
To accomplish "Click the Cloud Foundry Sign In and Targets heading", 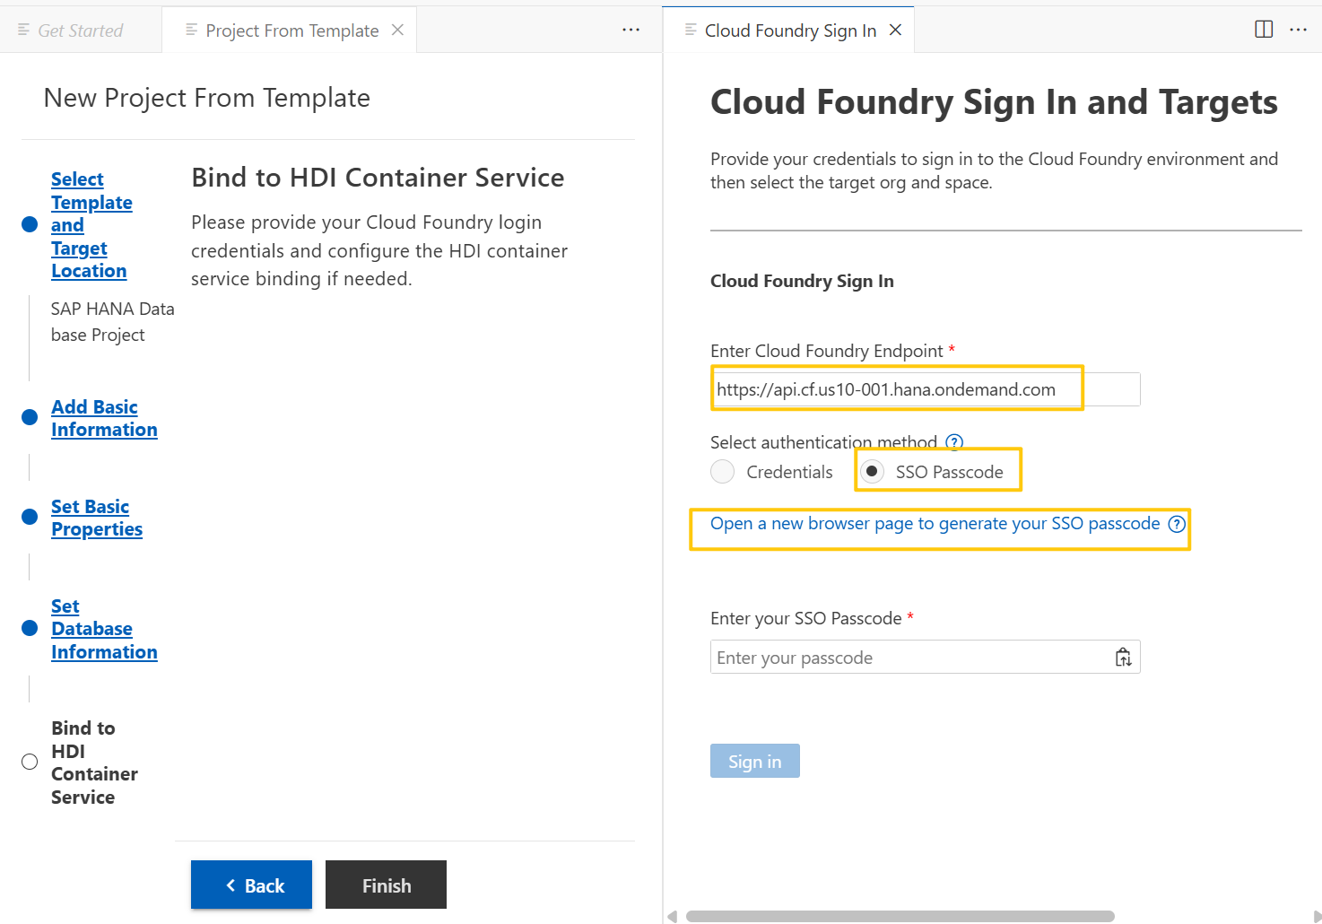I will pyautogui.click(x=994, y=102).
